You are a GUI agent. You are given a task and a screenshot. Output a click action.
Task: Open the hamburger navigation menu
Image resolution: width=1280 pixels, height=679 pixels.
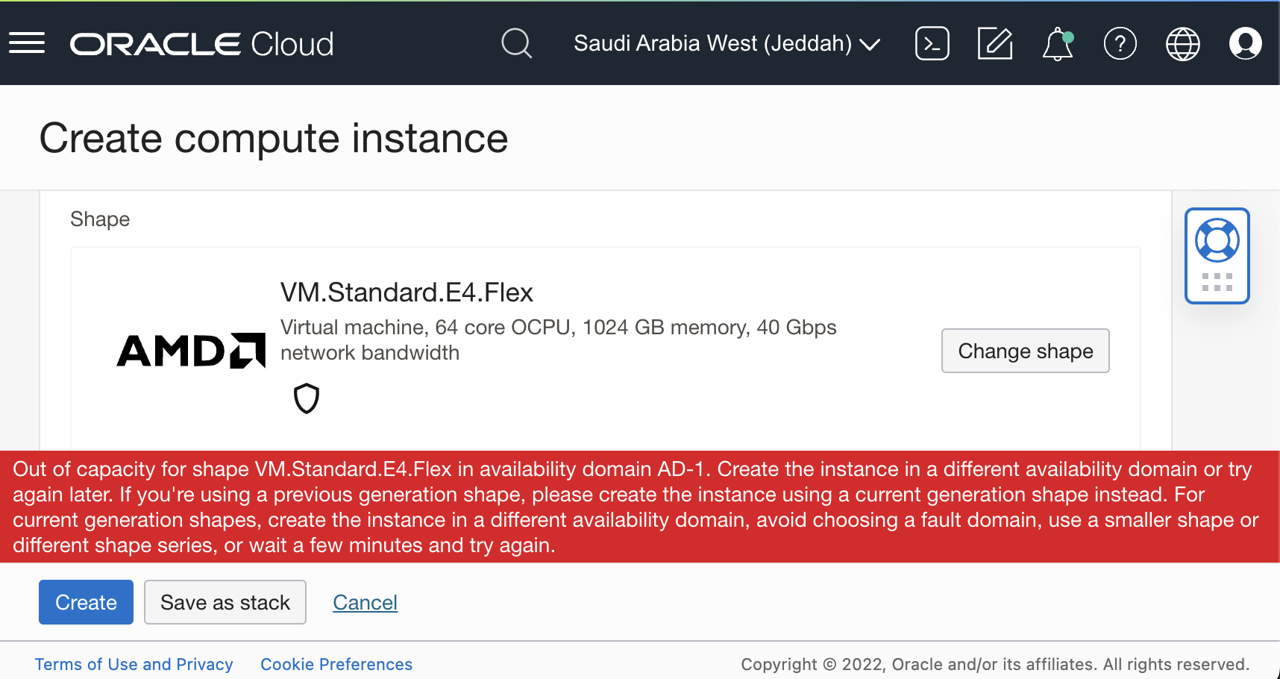(x=27, y=43)
